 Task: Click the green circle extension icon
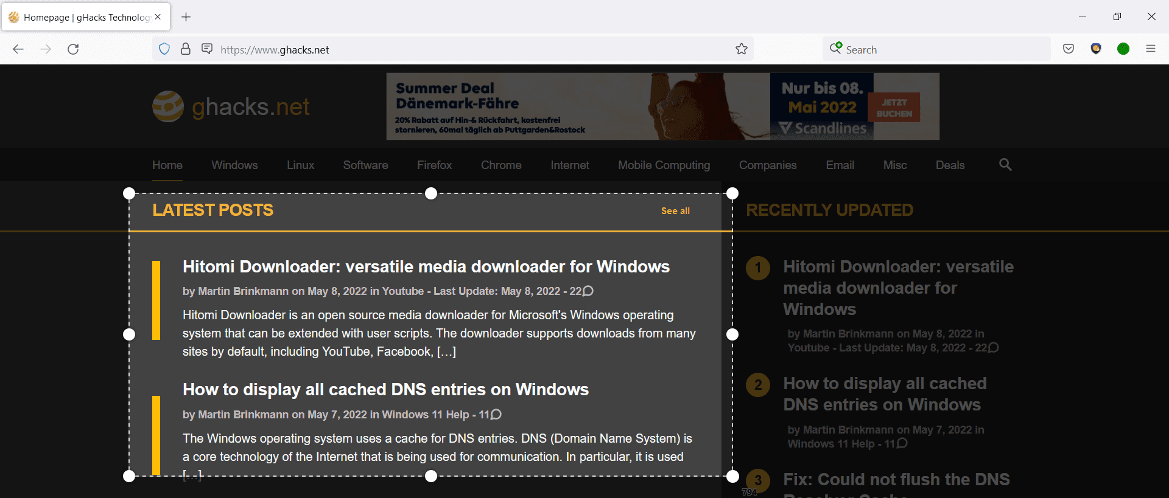(x=1123, y=49)
